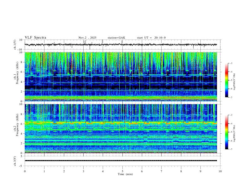Click the date 'Nov.2 , 2025'
The width and height of the screenshot is (248, 192).
coord(87,38)
